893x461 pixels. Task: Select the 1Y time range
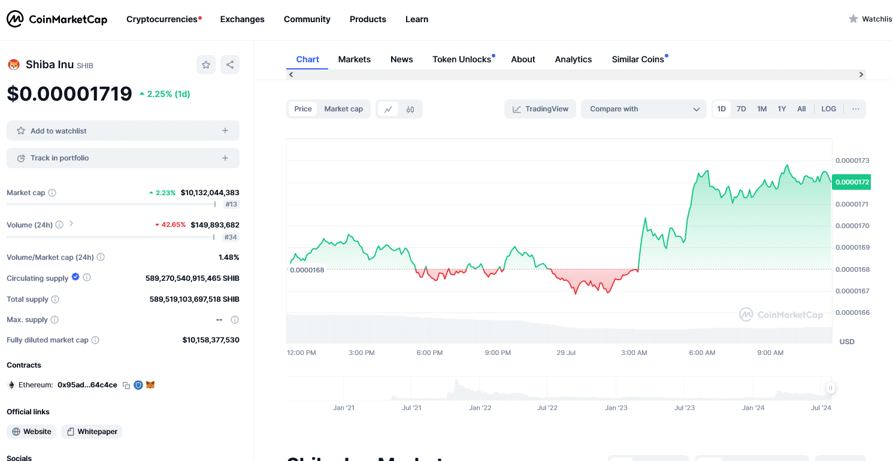[782, 109]
